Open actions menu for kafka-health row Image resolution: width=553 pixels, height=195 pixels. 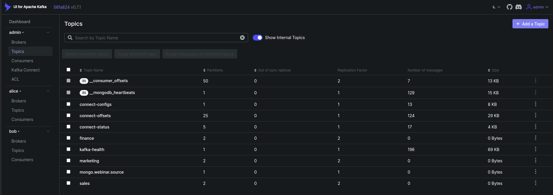pos(535,149)
